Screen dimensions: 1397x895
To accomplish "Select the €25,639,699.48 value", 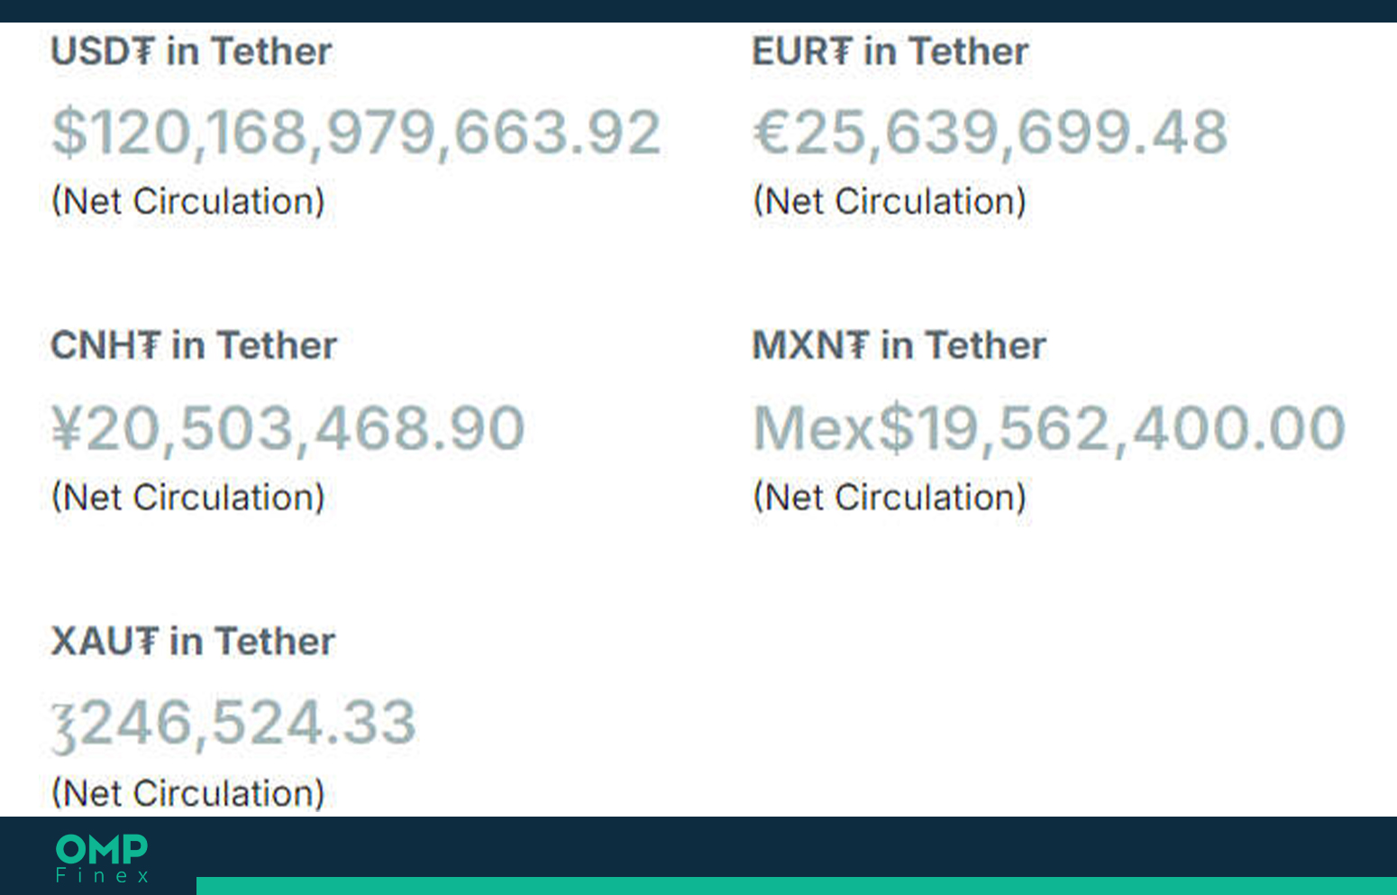I will (x=991, y=132).
